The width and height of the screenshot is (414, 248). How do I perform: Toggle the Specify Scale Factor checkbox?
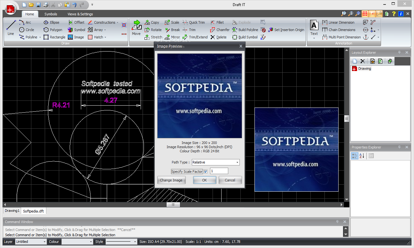(206, 172)
